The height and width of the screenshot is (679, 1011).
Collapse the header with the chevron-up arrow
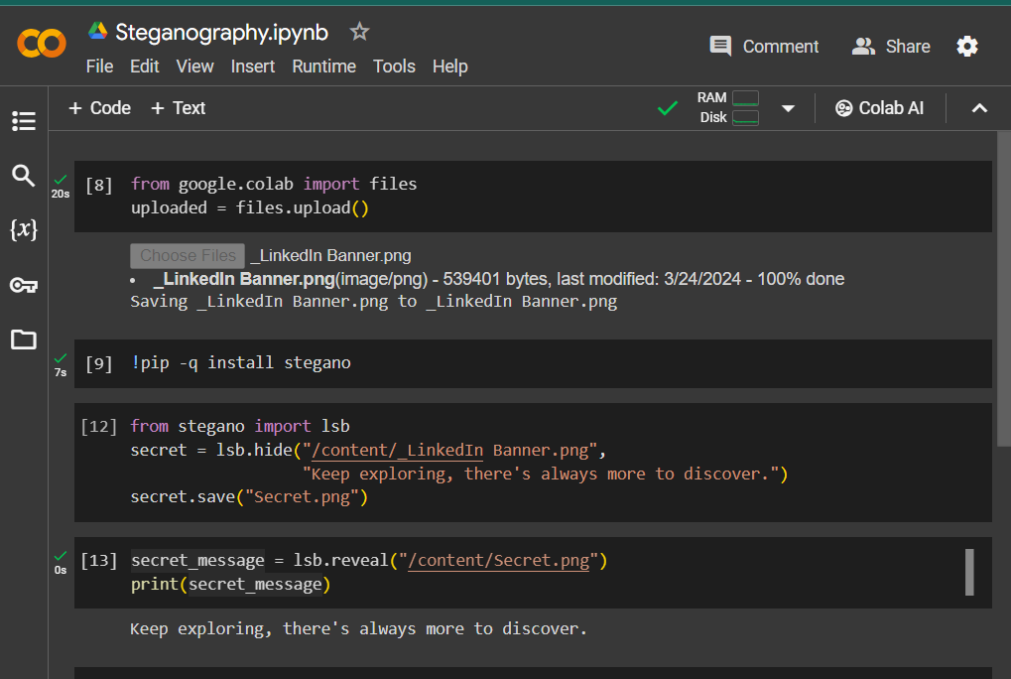tap(979, 108)
